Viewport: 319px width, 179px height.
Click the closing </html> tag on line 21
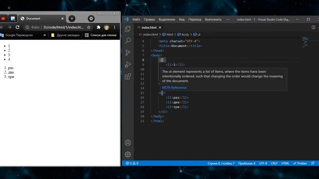(x=157, y=121)
